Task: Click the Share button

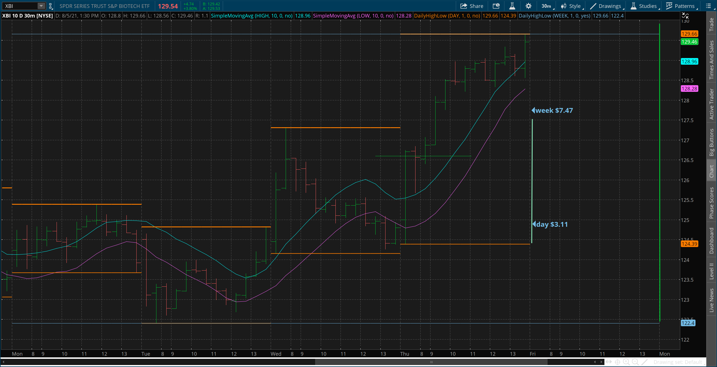Action: tap(471, 6)
